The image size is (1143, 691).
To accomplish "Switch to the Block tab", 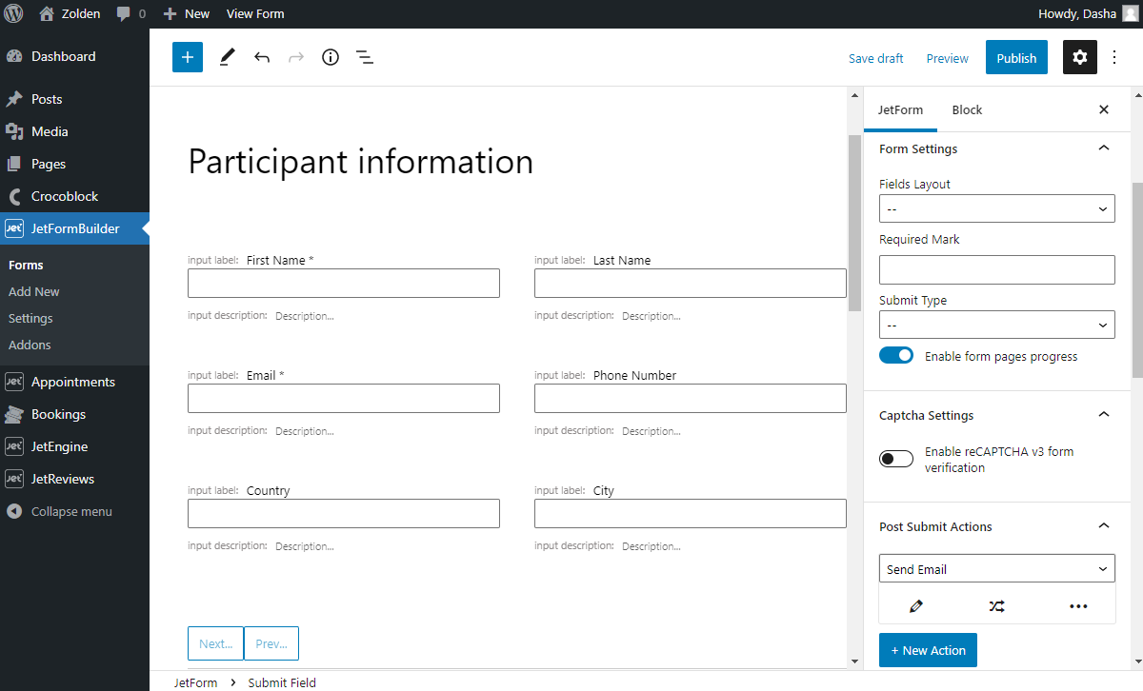I will pos(967,109).
